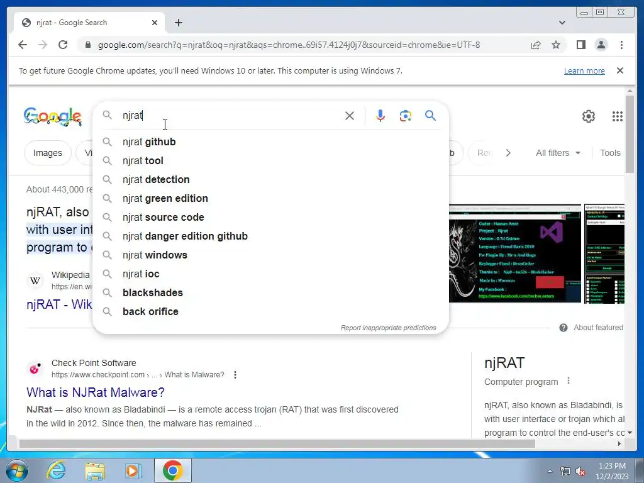Image resolution: width=644 pixels, height=483 pixels.
Task: Select suggestion njrat danger edition github
Action: coord(271,236)
